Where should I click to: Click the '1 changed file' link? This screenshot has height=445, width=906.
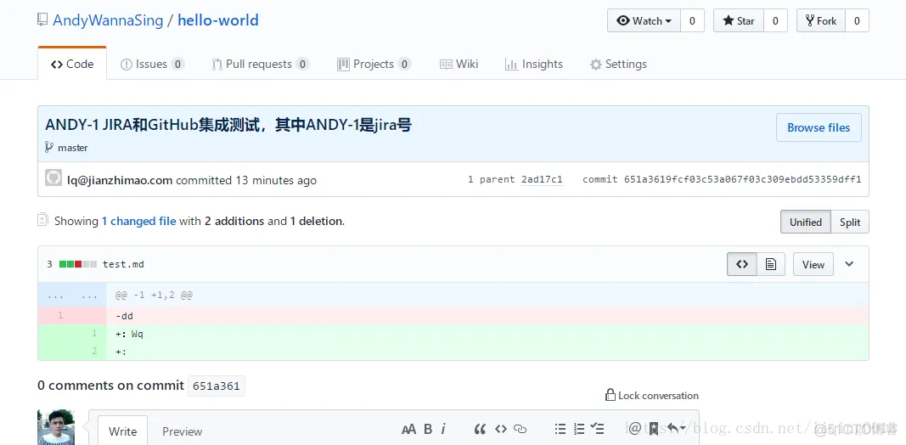point(138,221)
